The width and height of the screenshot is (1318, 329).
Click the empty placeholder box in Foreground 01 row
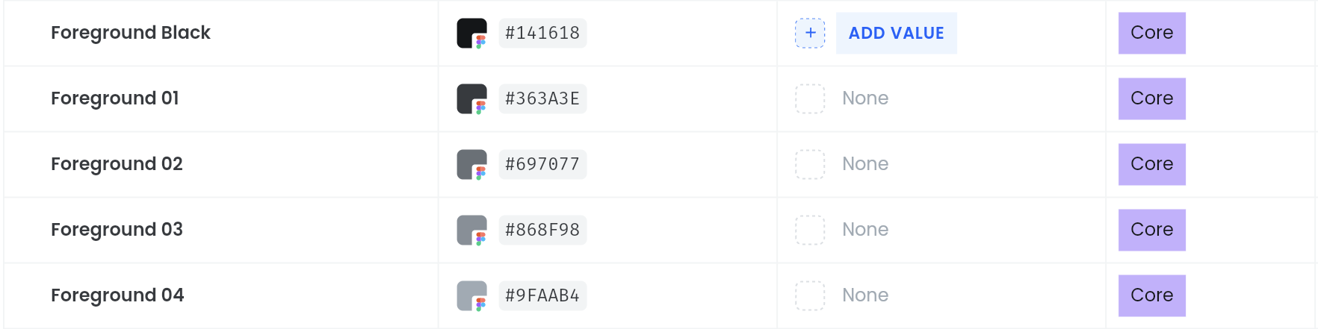pyautogui.click(x=810, y=98)
